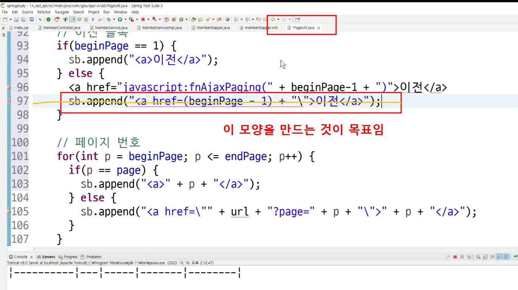Toggle Show Console on standard output icon

499,257
